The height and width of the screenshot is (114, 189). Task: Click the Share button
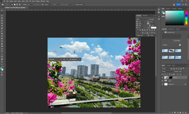click(178, 4)
